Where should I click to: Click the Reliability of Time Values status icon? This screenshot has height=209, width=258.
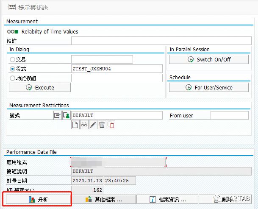point(13,31)
